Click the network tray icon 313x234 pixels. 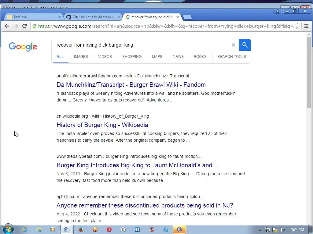click(267, 230)
